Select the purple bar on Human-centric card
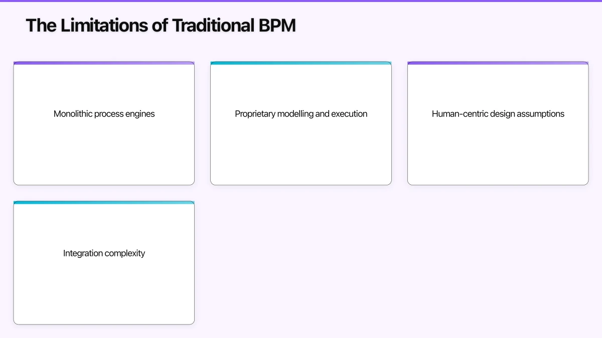602x338 pixels. tap(498, 63)
